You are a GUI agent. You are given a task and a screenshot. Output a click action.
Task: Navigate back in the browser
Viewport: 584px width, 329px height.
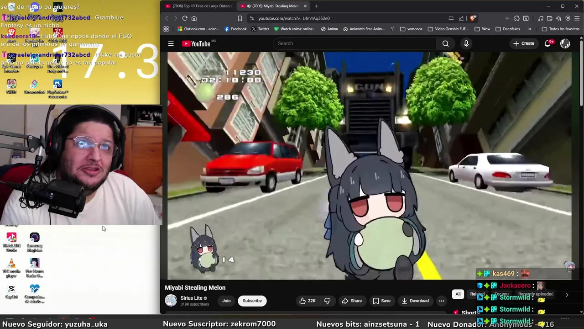point(167,18)
